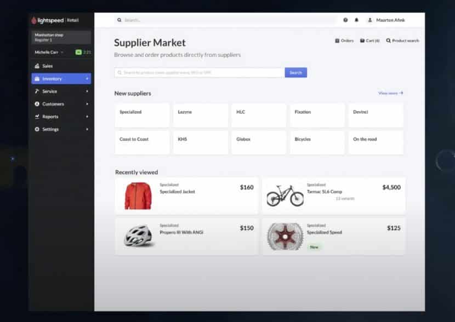The width and height of the screenshot is (455, 322).
Task: Click the Orders list icon
Action: (337, 41)
